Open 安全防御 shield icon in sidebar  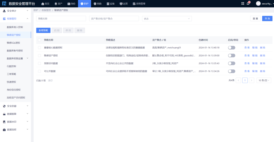pyautogui.click(x=4, y=106)
